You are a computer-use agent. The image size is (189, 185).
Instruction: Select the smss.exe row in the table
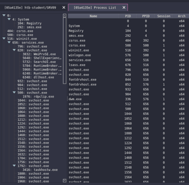coord(129,35)
